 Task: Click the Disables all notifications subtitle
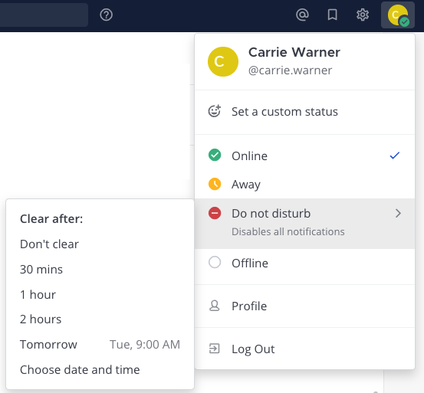[288, 232]
